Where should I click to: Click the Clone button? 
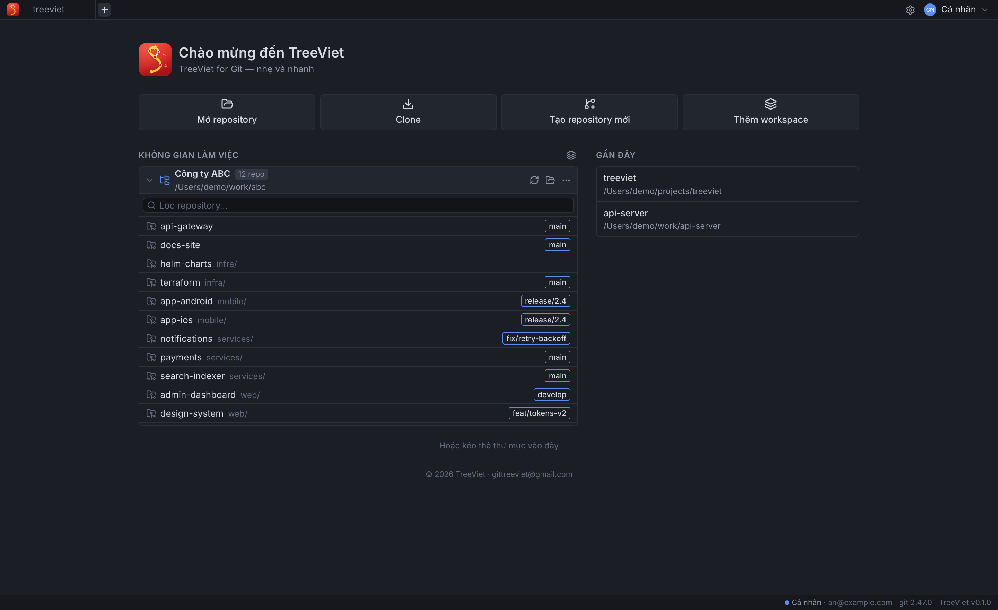[408, 112]
